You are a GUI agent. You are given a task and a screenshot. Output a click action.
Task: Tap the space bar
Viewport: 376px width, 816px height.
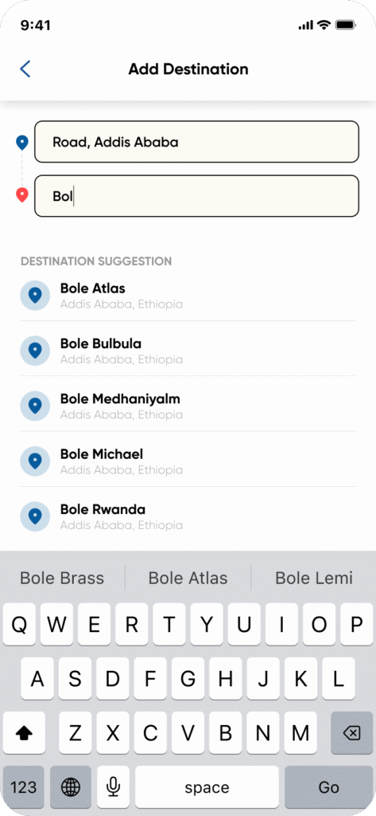pos(207,787)
